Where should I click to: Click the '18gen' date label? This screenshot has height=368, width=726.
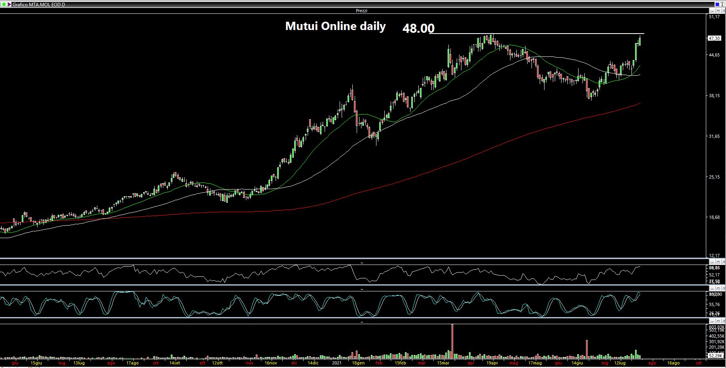click(358, 363)
